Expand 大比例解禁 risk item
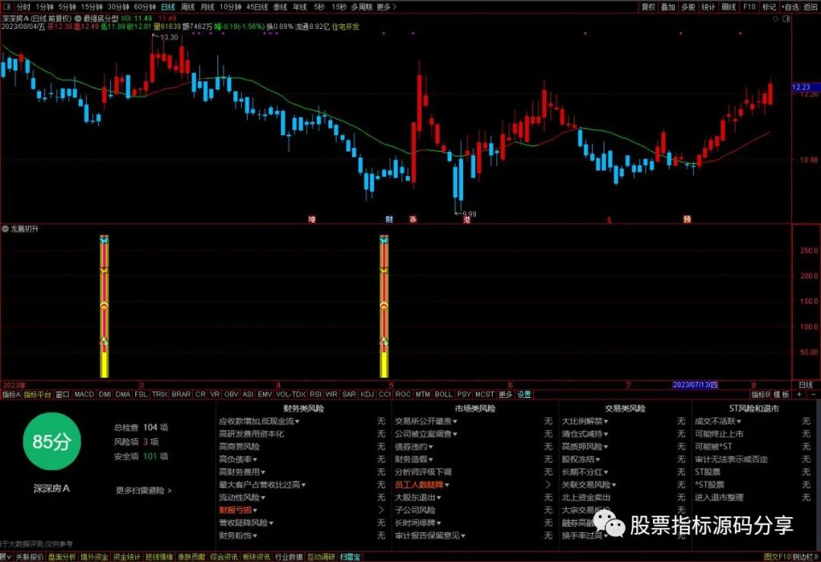821x562 pixels. pyautogui.click(x=585, y=421)
